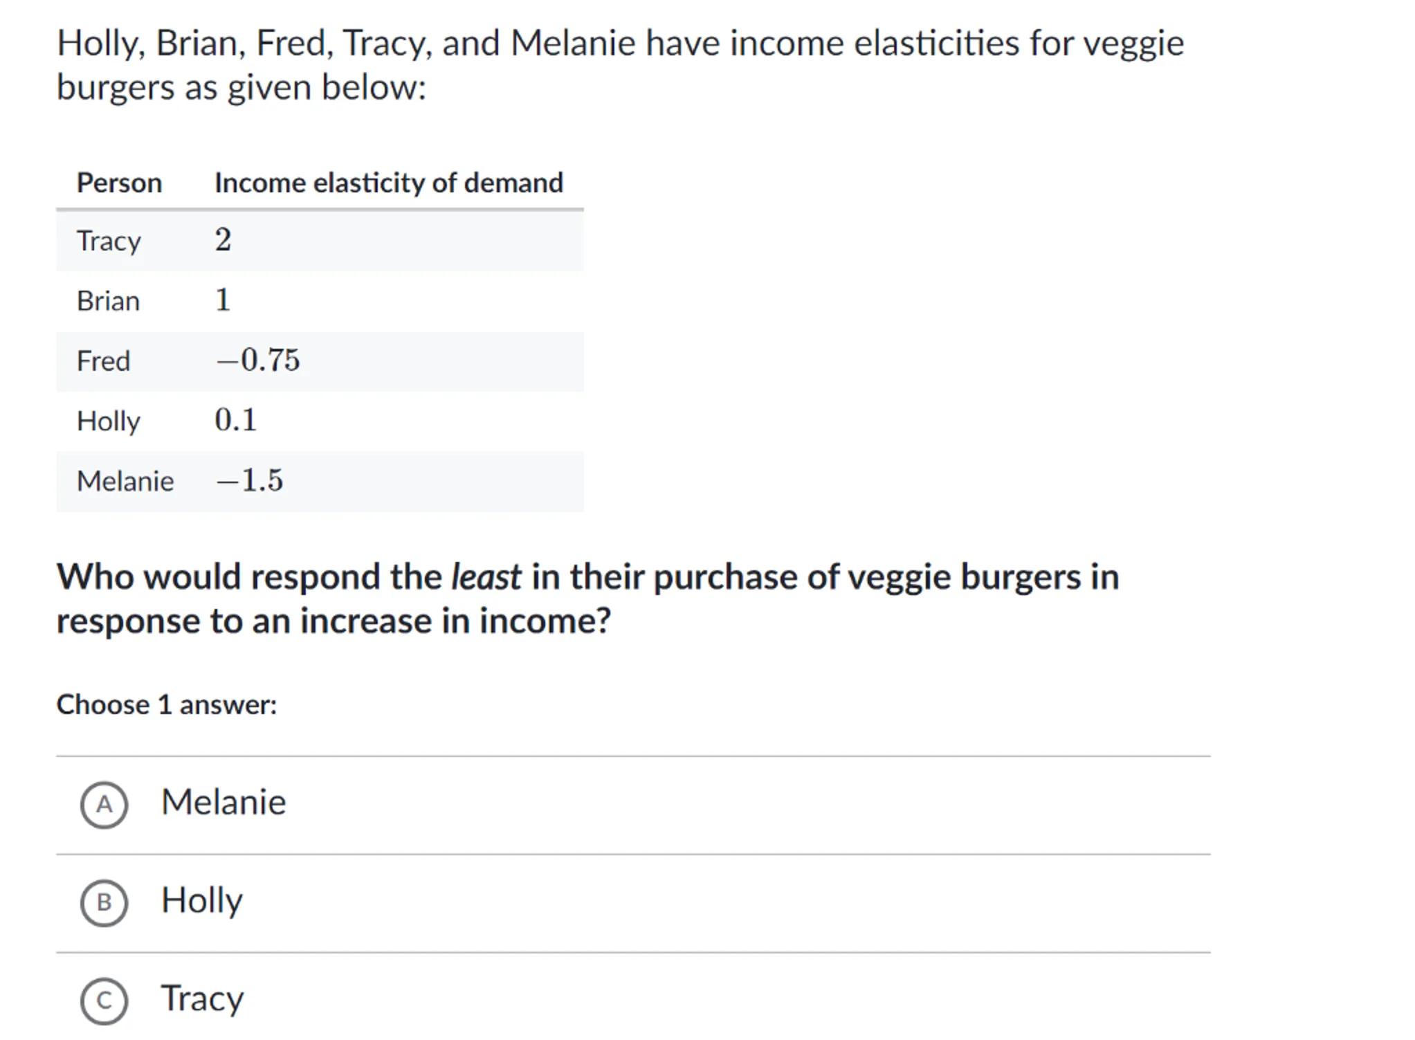Viewport: 1415px width, 1040px height.
Task: Click the 0.1 value in Holly's row
Action: [235, 420]
